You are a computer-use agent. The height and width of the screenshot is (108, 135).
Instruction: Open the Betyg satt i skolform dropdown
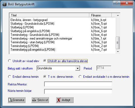tap(78, 68)
